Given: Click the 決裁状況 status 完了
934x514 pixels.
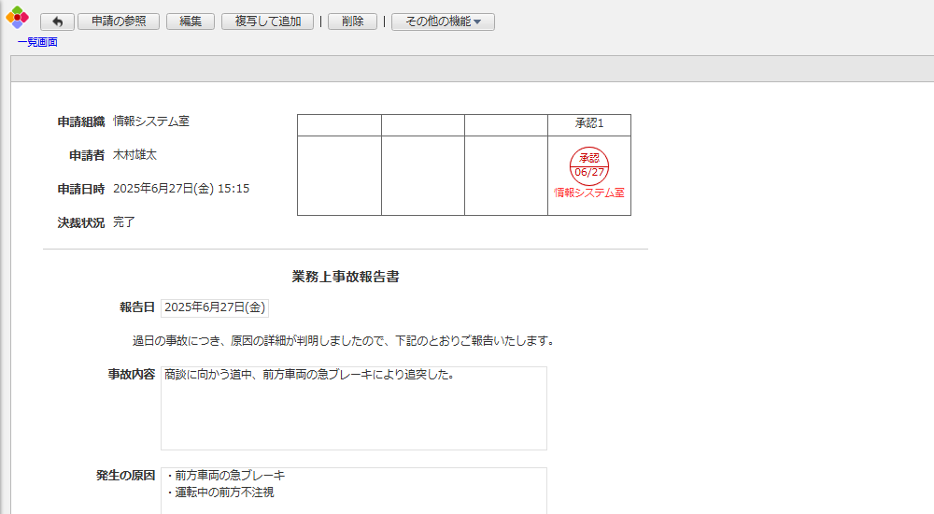Looking at the screenshot, I should click(x=124, y=222).
